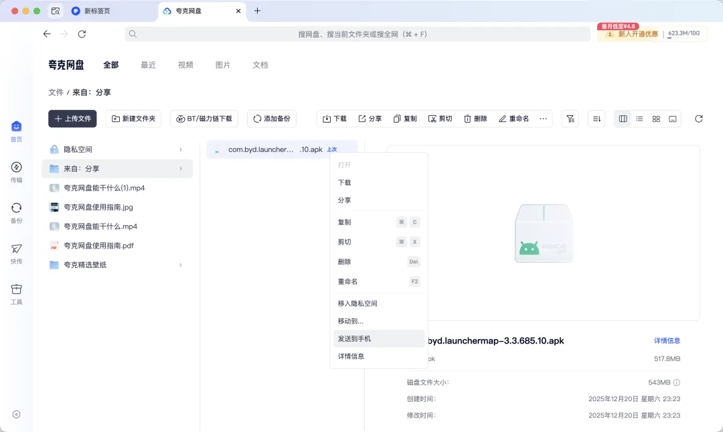This screenshot has height=432, width=723.
Task: Reload with the icon beside the navigation arrows
Action: coord(82,33)
